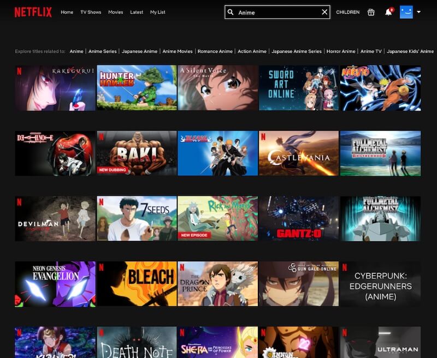Open the Neon Genesis Evangelion card
Viewport: 437px width, 358px height.
point(55,284)
